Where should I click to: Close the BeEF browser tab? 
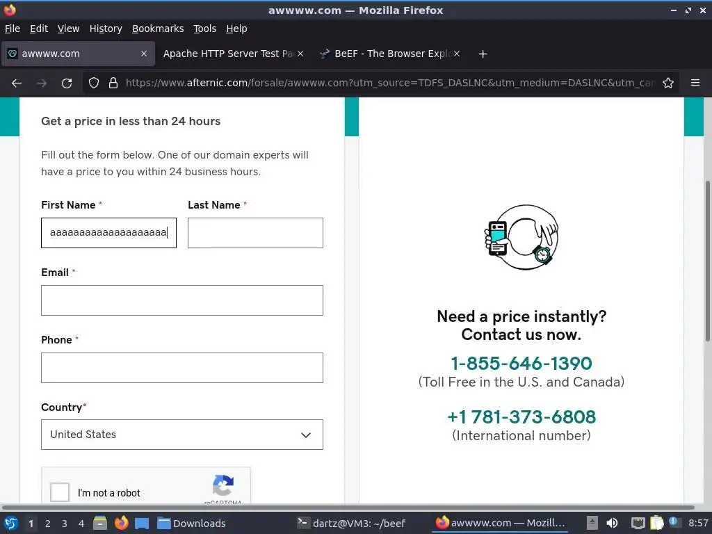pyautogui.click(x=457, y=54)
